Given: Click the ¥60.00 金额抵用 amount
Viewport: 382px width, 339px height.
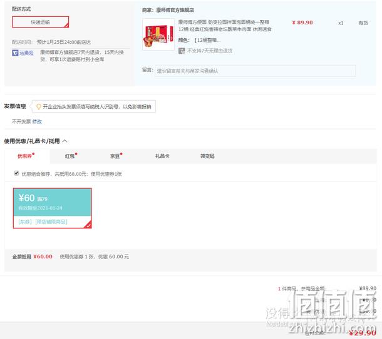Looking at the screenshot, I should 43,256.
